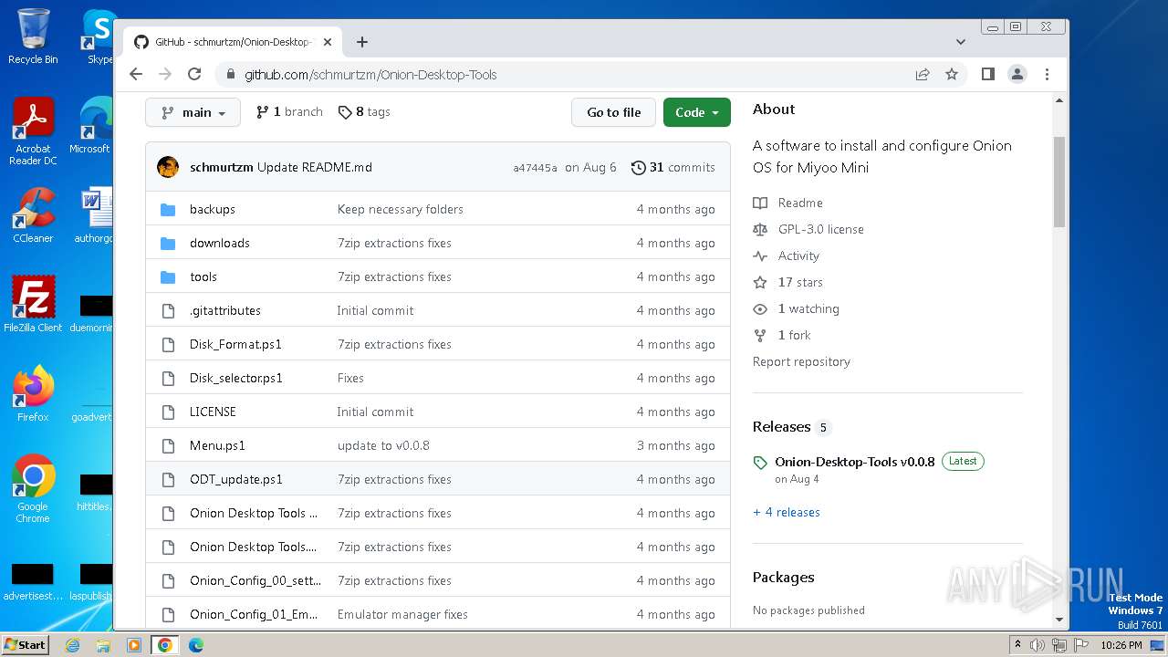The width and height of the screenshot is (1168, 657).
Task: View the 17 stars link
Action: (788, 282)
